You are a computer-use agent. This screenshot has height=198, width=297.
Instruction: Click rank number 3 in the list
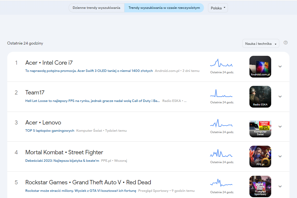click(16, 123)
